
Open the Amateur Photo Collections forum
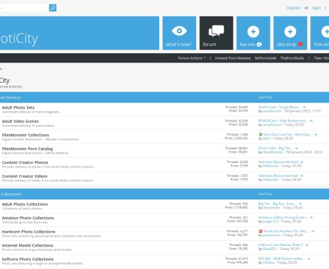coord(28,218)
